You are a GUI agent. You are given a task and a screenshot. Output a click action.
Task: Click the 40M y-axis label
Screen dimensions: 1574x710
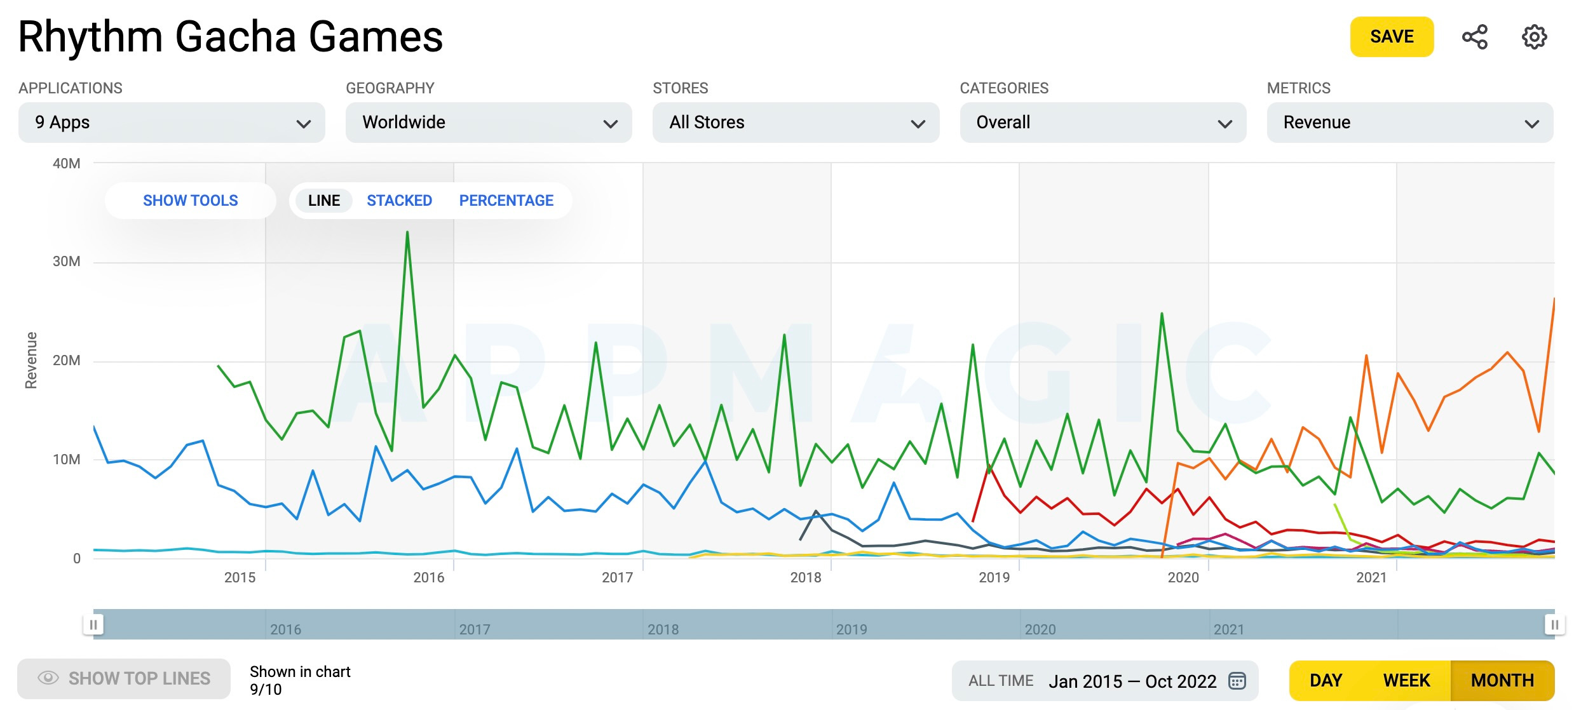coord(66,163)
